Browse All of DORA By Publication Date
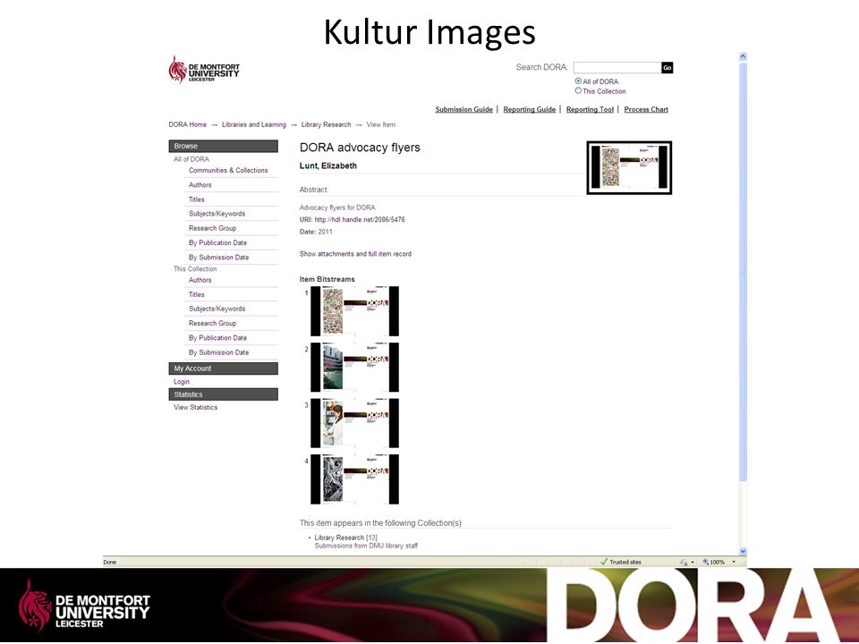This screenshot has height=644, width=859. click(217, 242)
